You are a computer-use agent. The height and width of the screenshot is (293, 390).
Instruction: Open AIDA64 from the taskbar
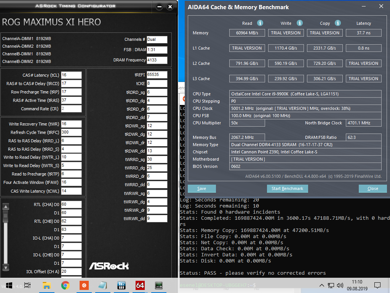pyautogui.click(x=141, y=285)
